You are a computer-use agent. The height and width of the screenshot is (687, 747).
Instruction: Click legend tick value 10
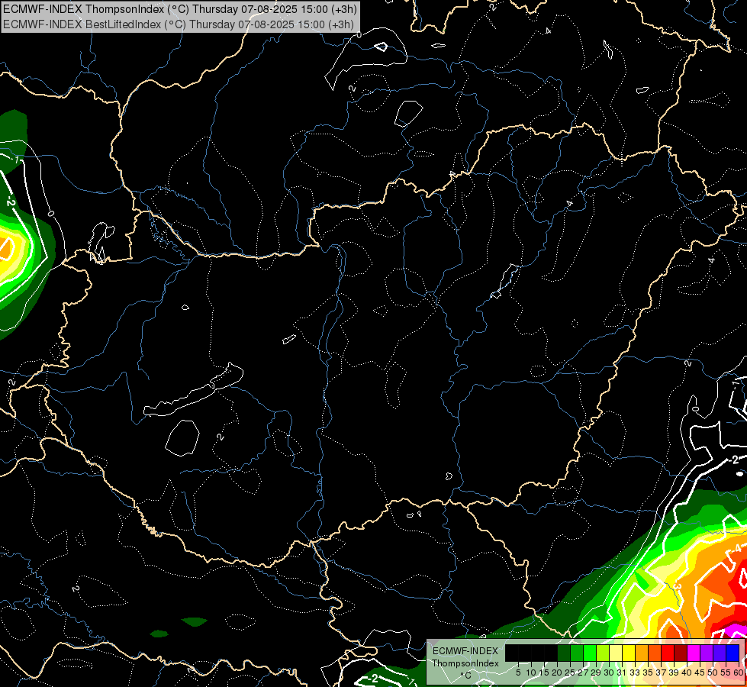coord(531,672)
